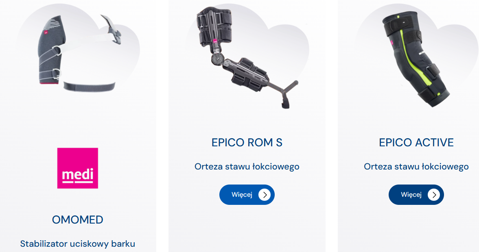Click Więcej button under EPICO ROM S
The image size is (479, 252).
tap(247, 195)
